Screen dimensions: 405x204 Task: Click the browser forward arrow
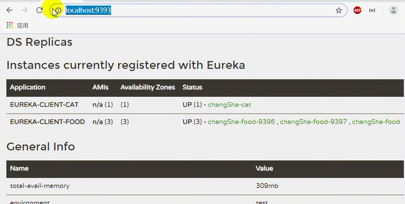click(24, 10)
